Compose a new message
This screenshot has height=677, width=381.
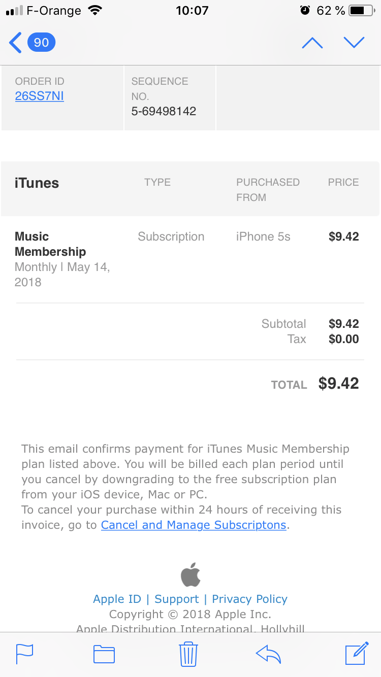pos(356,653)
